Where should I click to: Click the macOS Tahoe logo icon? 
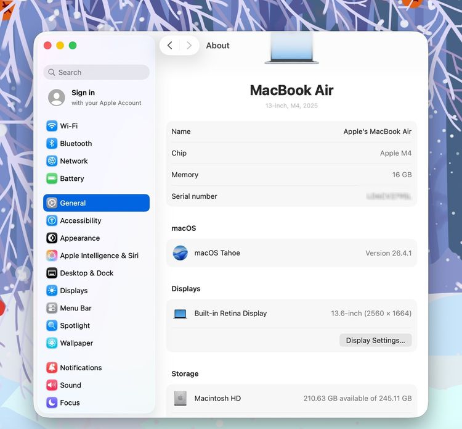point(180,253)
